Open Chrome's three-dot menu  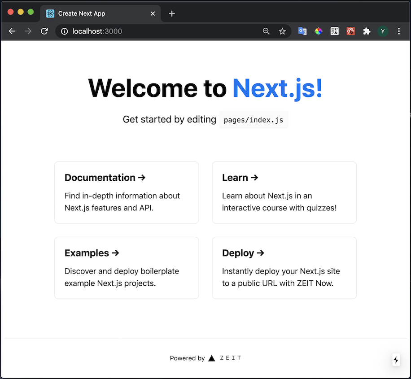coord(399,31)
